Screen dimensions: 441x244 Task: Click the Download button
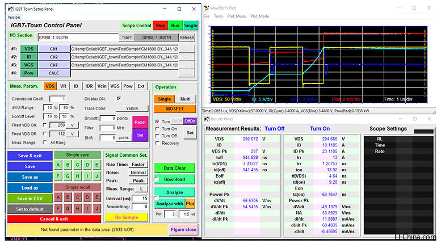174,179
